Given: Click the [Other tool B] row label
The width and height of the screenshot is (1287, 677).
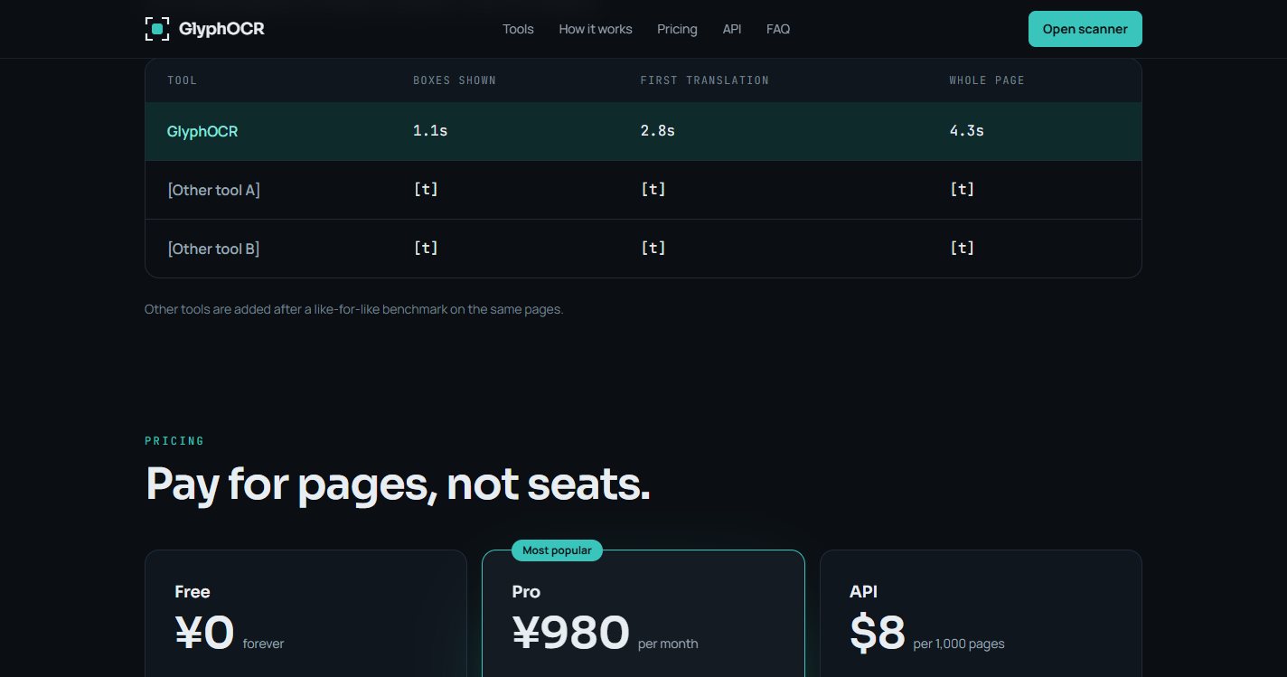Looking at the screenshot, I should click(x=213, y=249).
